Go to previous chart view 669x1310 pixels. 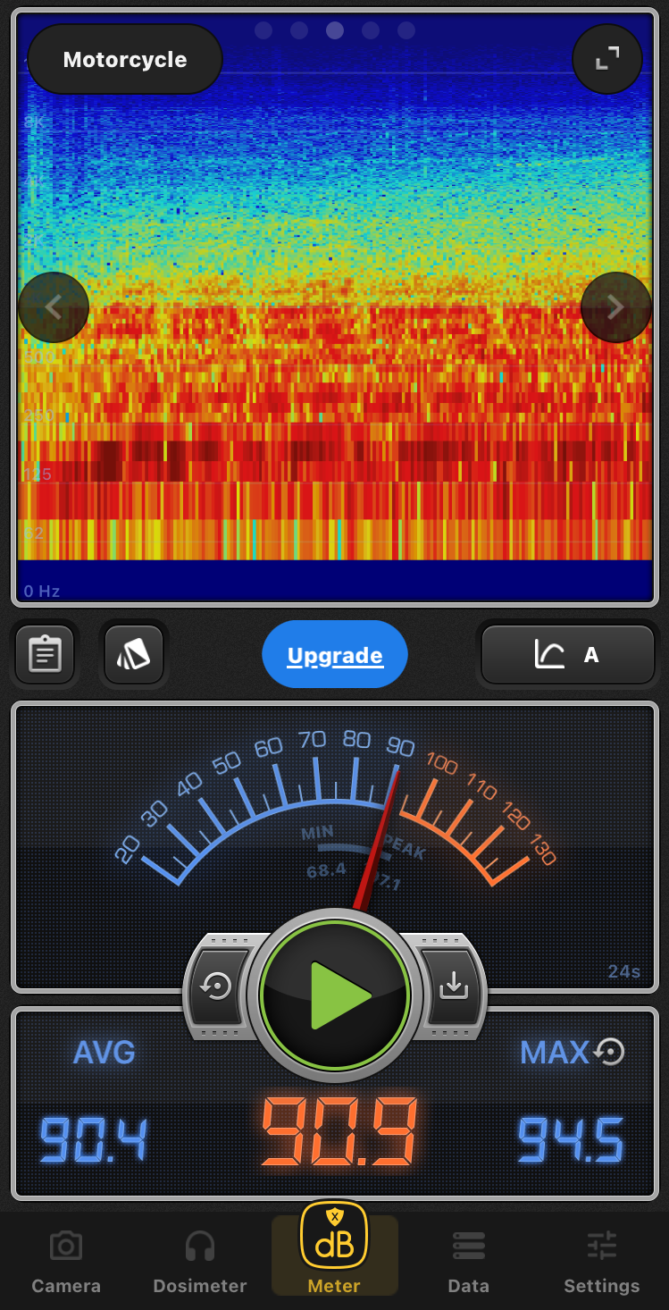[54, 307]
